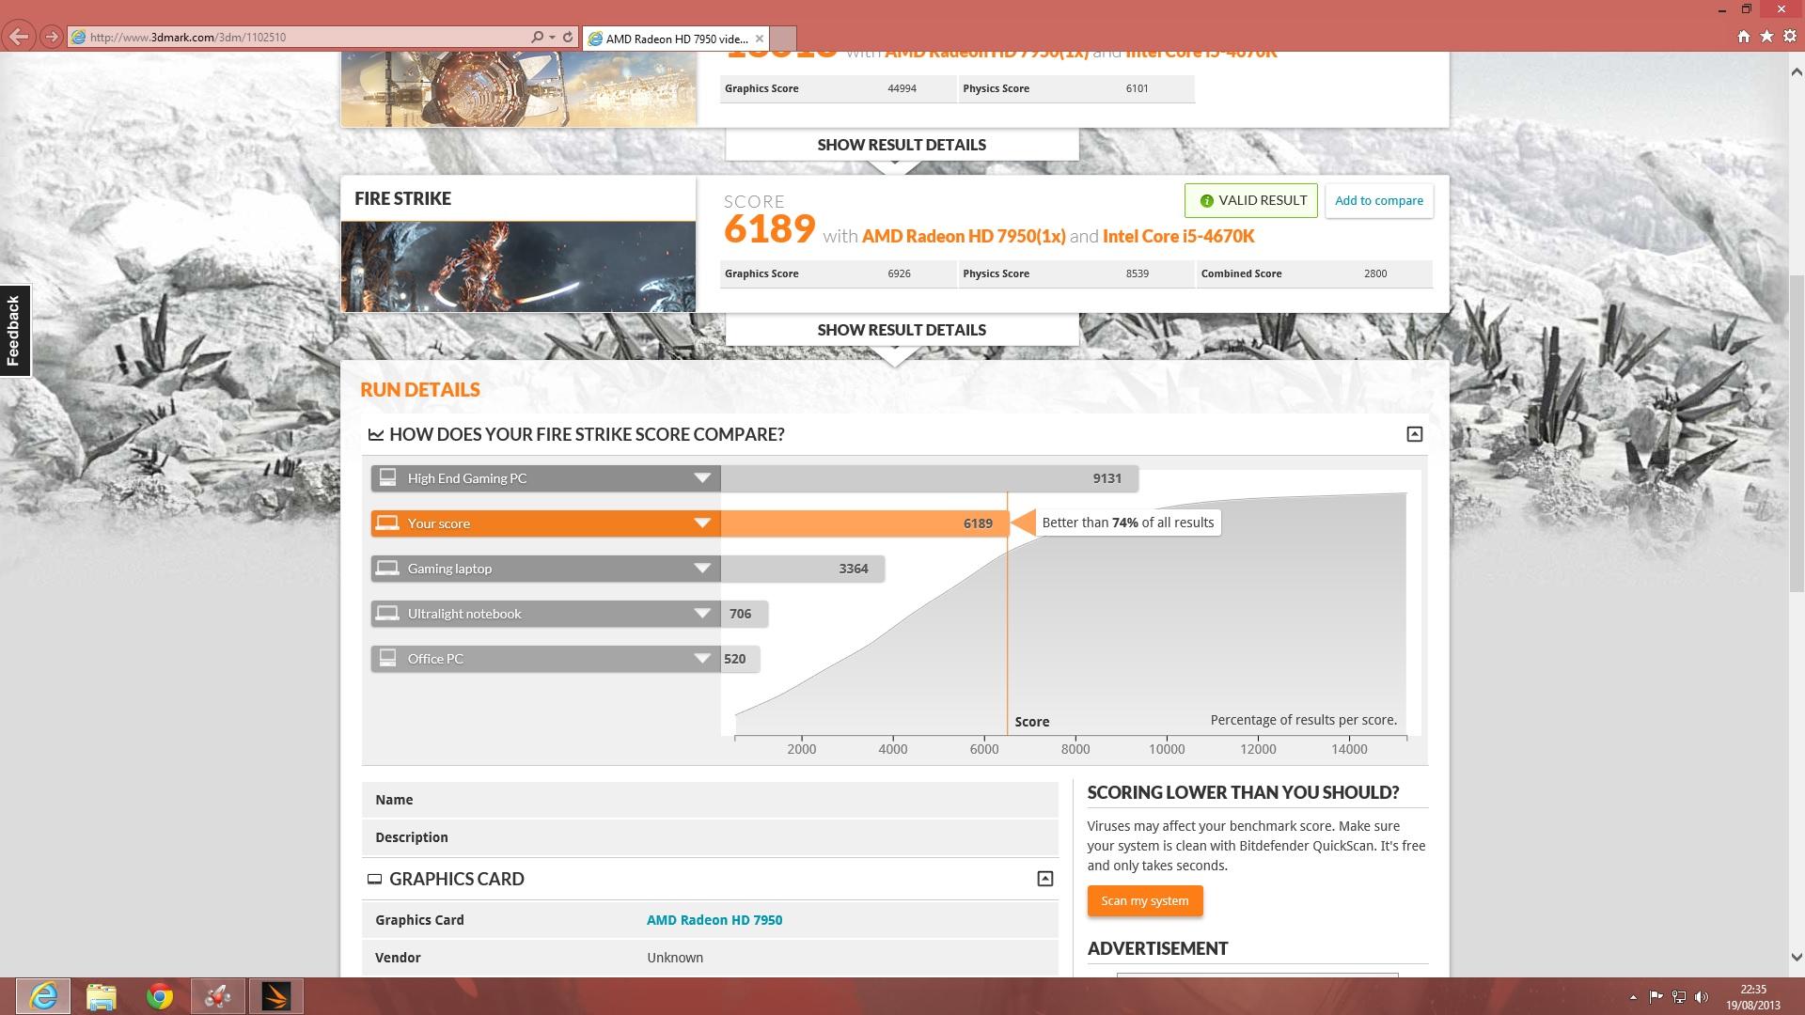Screen dimensions: 1805x1015
Task: Open the browser Home icon
Action: pos(1744,37)
